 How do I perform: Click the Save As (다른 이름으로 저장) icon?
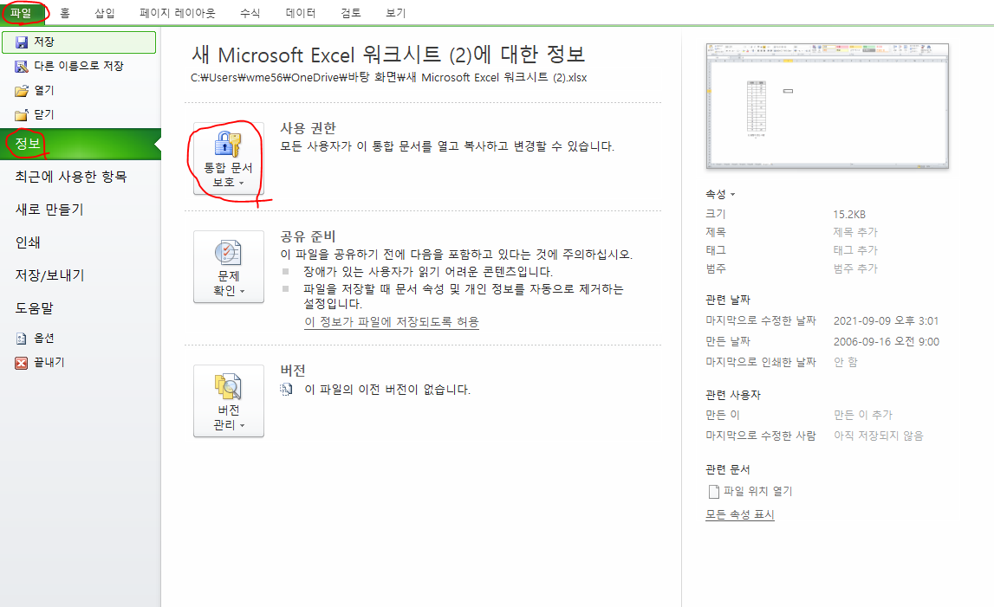point(22,67)
